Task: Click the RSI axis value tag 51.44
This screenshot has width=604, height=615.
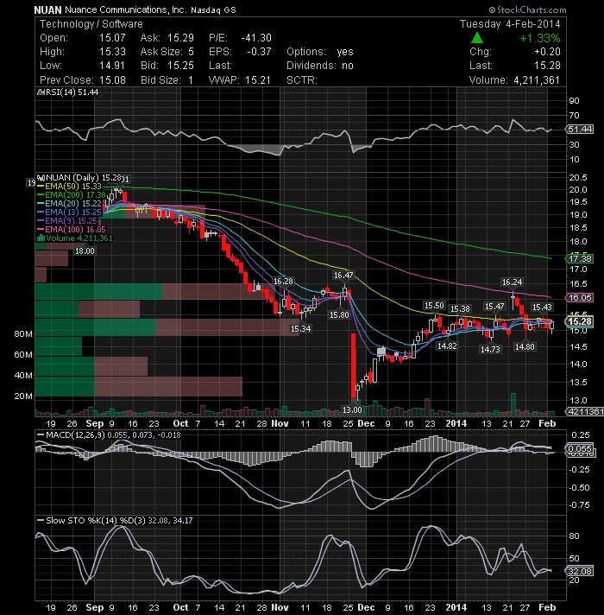Action: pyautogui.click(x=580, y=129)
